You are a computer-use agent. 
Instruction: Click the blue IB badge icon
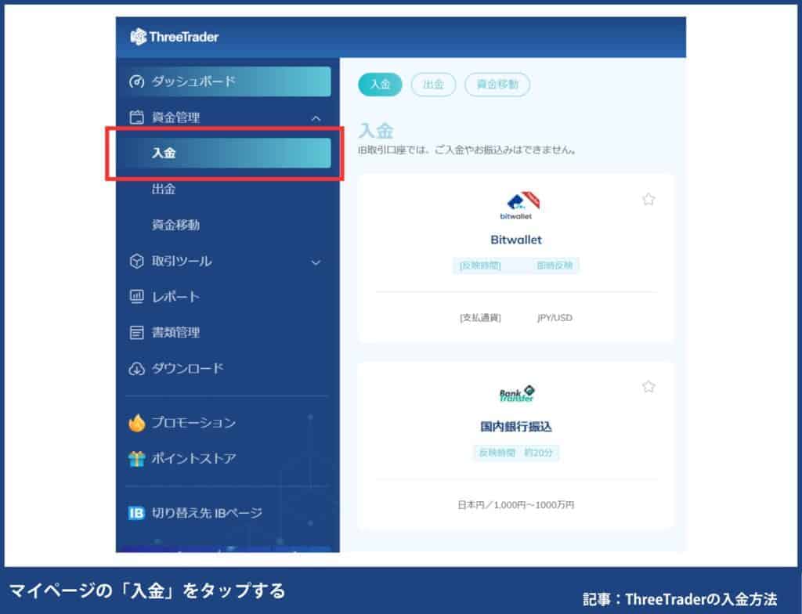pos(135,513)
